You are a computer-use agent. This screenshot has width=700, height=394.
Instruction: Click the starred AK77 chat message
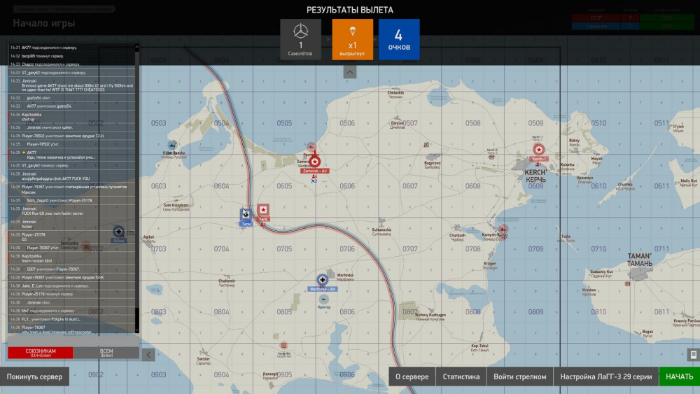(71, 155)
